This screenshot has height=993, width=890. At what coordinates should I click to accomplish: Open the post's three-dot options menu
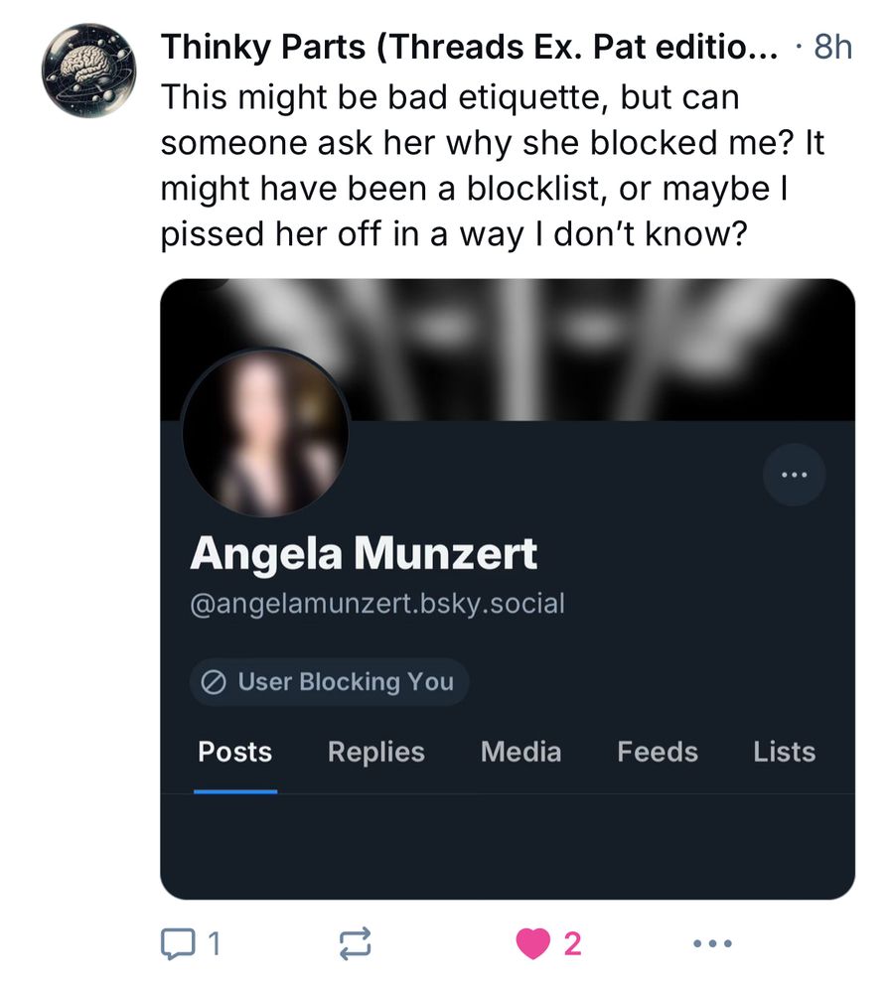pyautogui.click(x=712, y=943)
